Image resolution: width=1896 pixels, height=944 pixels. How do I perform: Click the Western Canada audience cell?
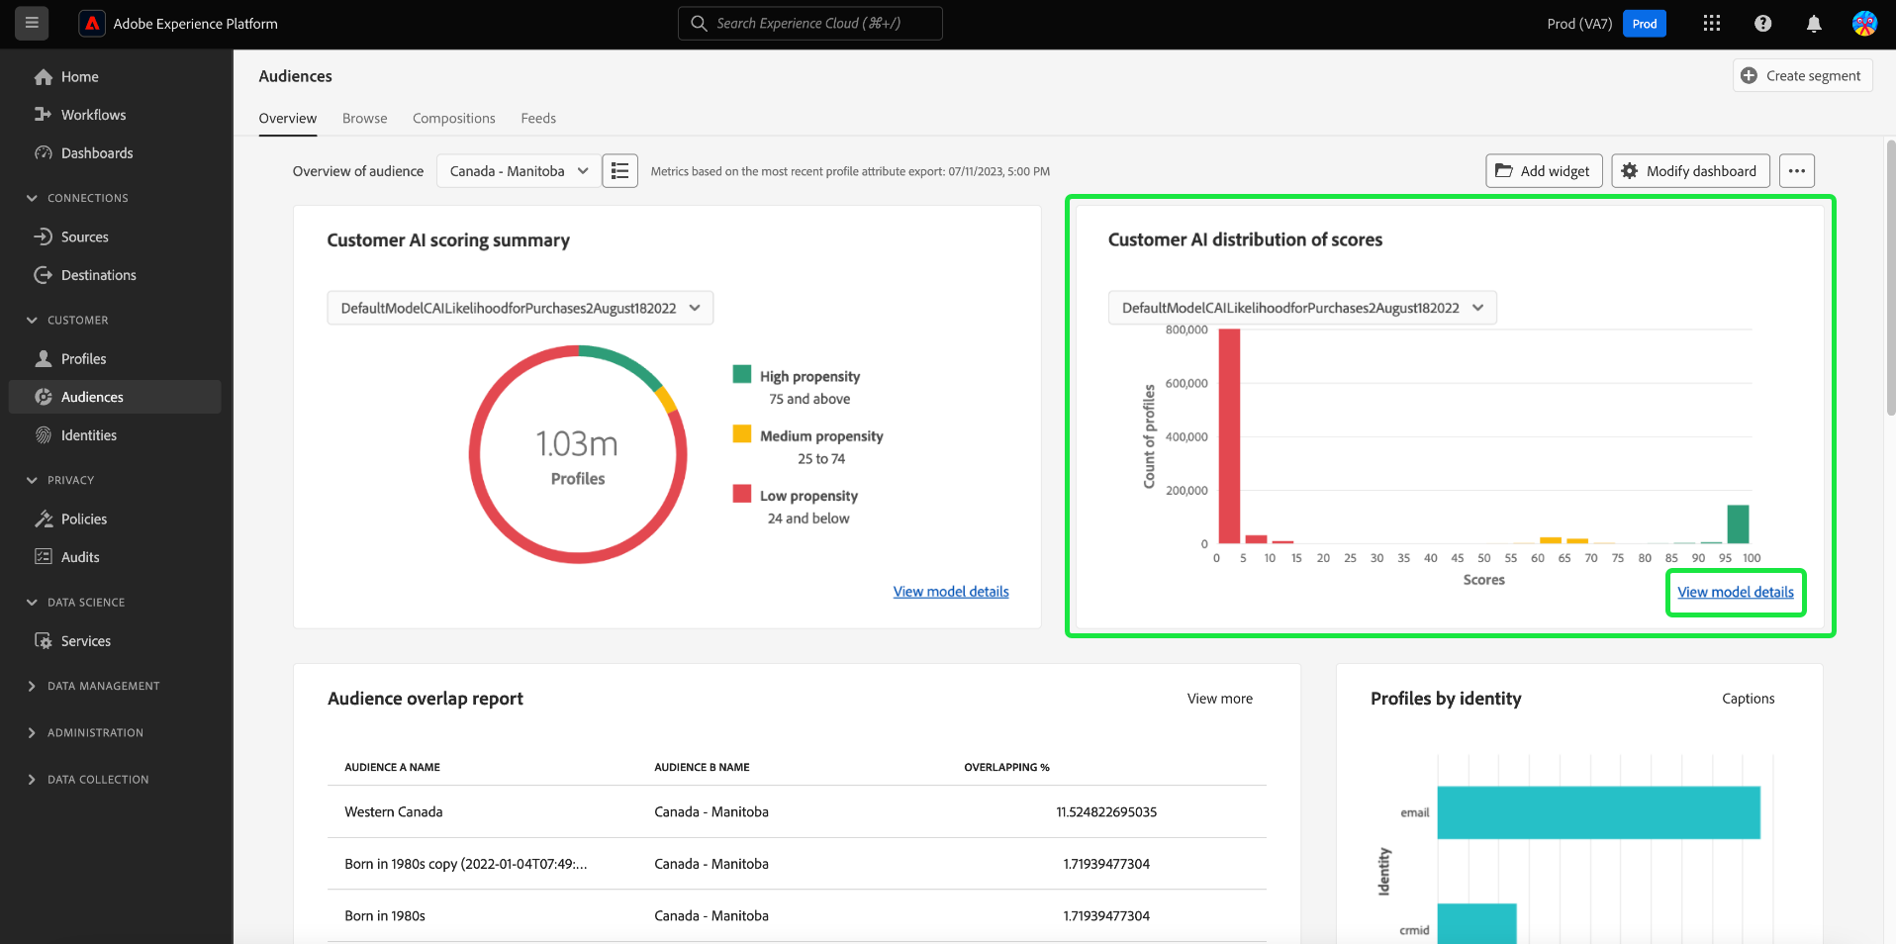tap(394, 812)
